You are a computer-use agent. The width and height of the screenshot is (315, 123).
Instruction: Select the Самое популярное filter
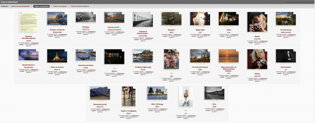[41, 6]
